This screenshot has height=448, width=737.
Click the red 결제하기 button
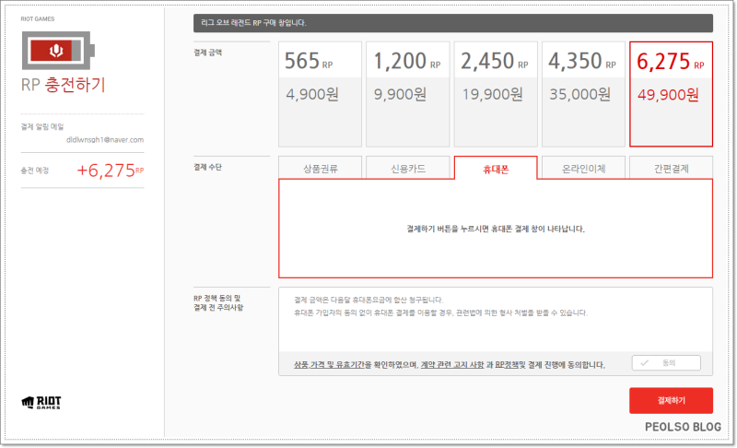(x=672, y=400)
